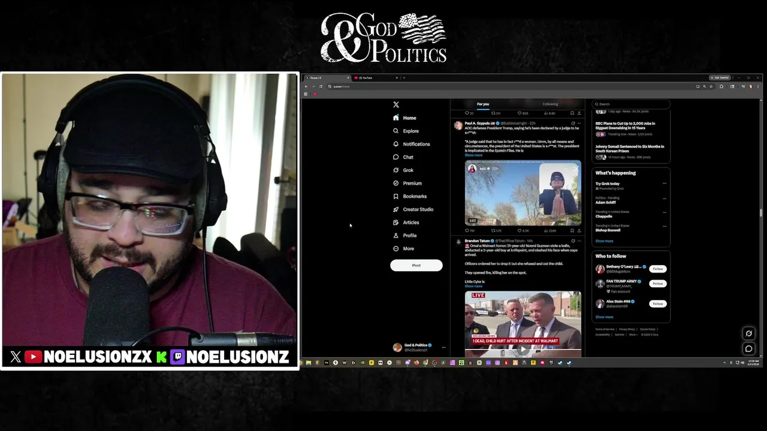View stats of Paul A. Szypula's post
The width and height of the screenshot is (767, 431).
[550, 230]
